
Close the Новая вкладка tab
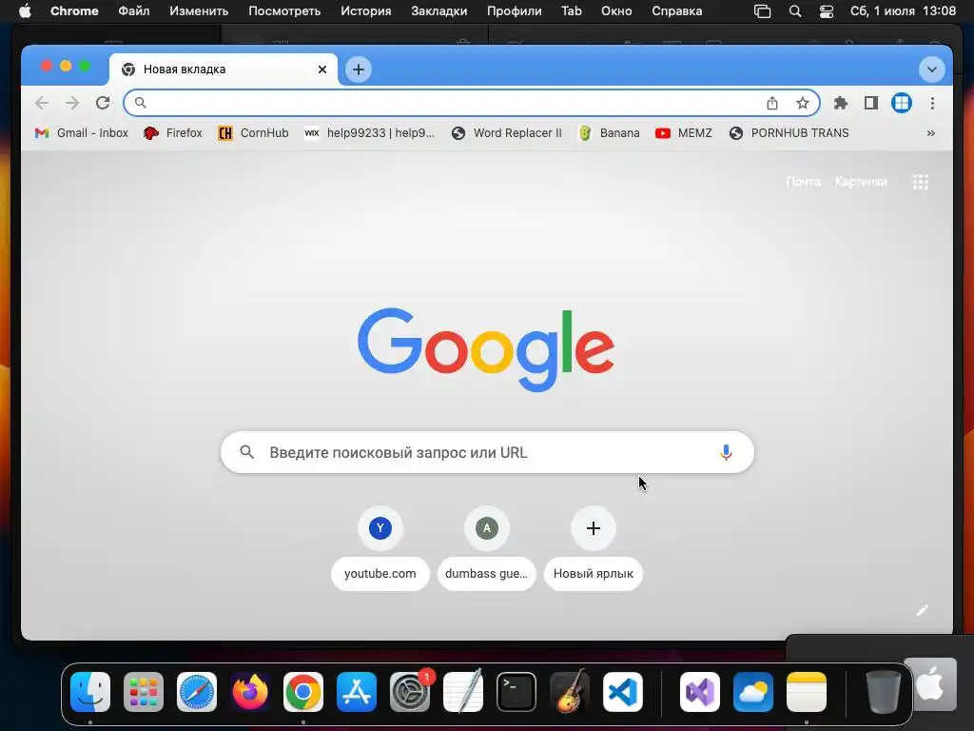point(322,69)
